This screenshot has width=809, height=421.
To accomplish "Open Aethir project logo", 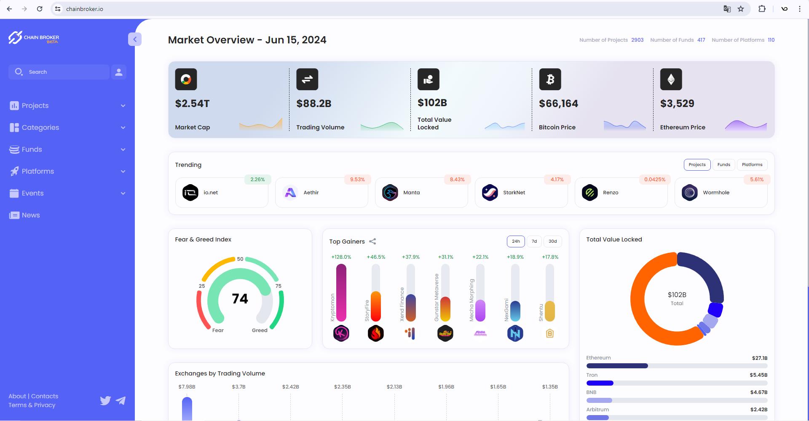I will click(290, 193).
